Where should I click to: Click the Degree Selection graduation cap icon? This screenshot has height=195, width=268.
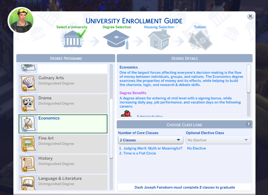click(x=116, y=39)
